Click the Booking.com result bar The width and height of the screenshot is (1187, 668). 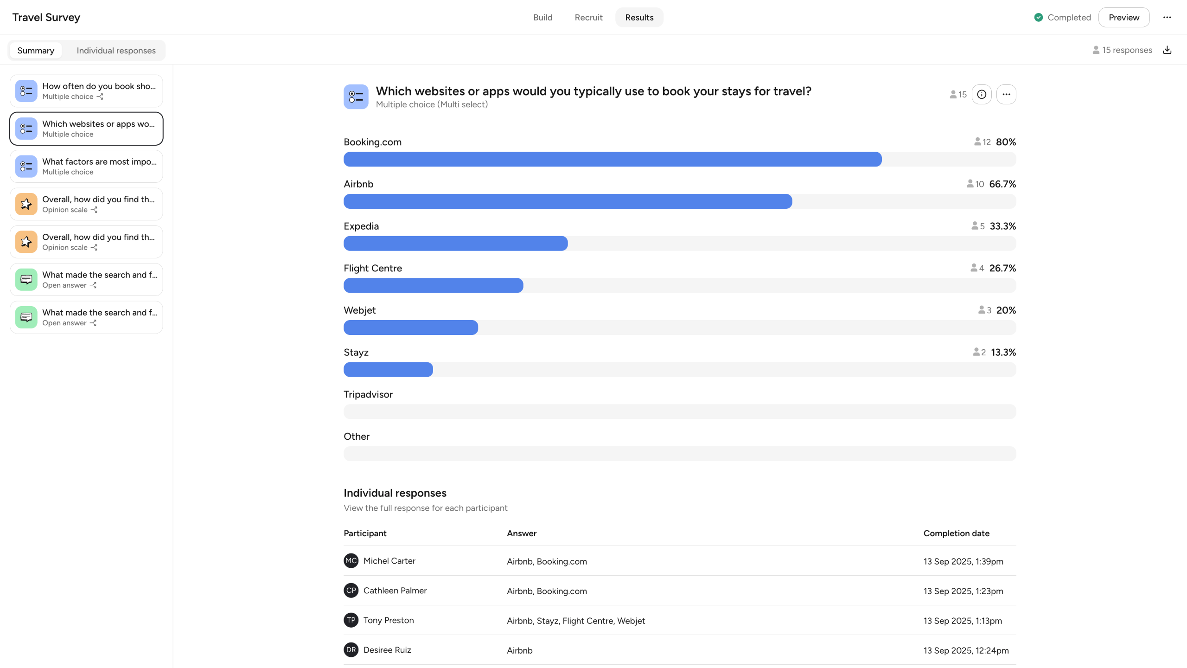tap(612, 159)
